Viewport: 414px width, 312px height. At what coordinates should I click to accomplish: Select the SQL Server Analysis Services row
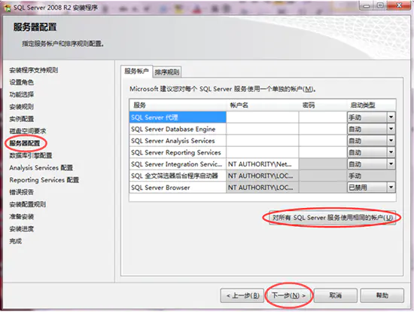click(178, 141)
